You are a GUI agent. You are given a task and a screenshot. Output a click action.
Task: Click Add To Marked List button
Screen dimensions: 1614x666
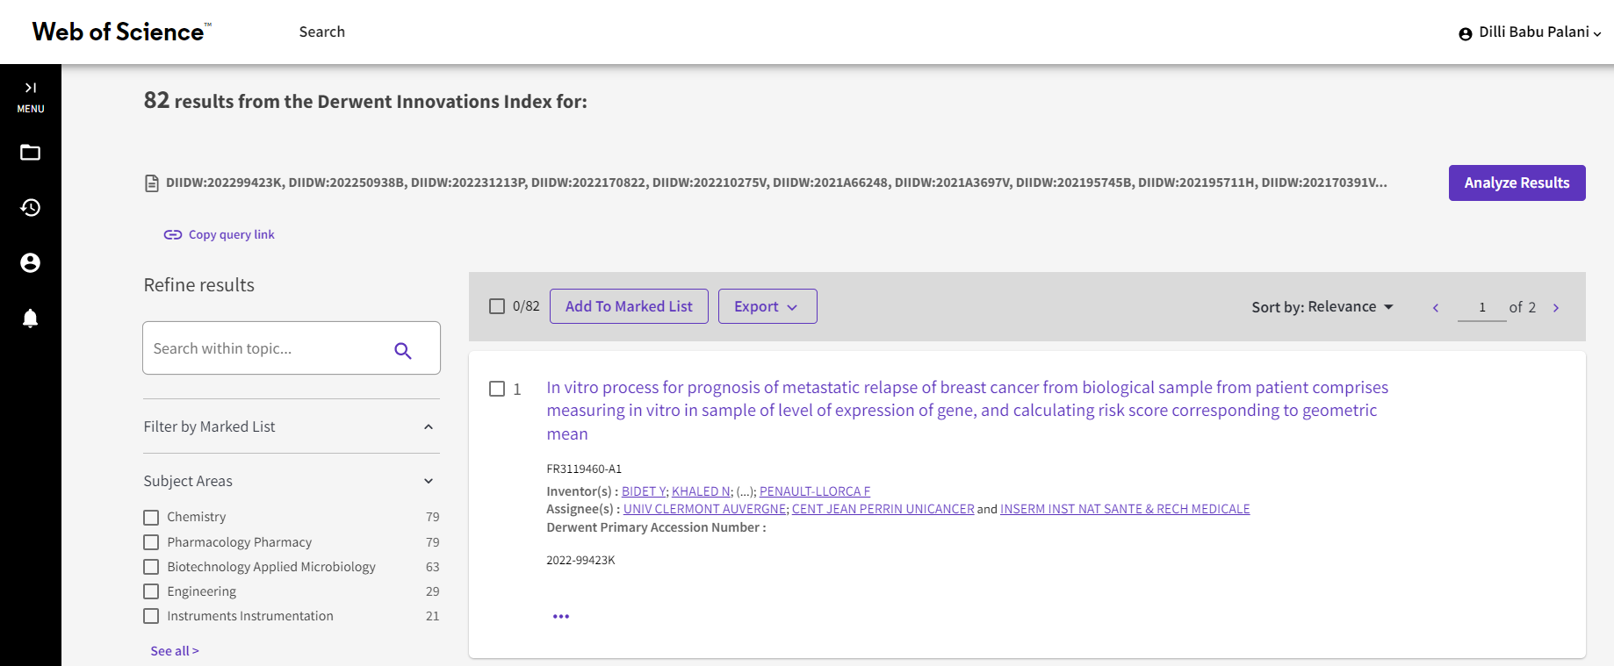[x=629, y=306]
